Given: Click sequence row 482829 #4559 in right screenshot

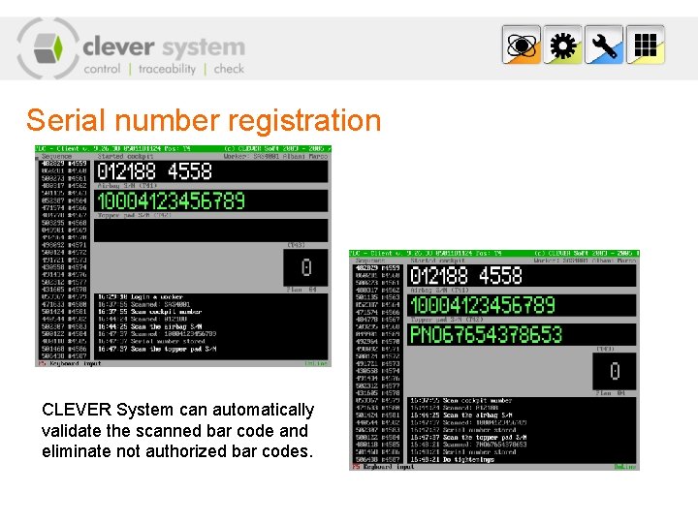Looking at the screenshot, I should 378,268.
